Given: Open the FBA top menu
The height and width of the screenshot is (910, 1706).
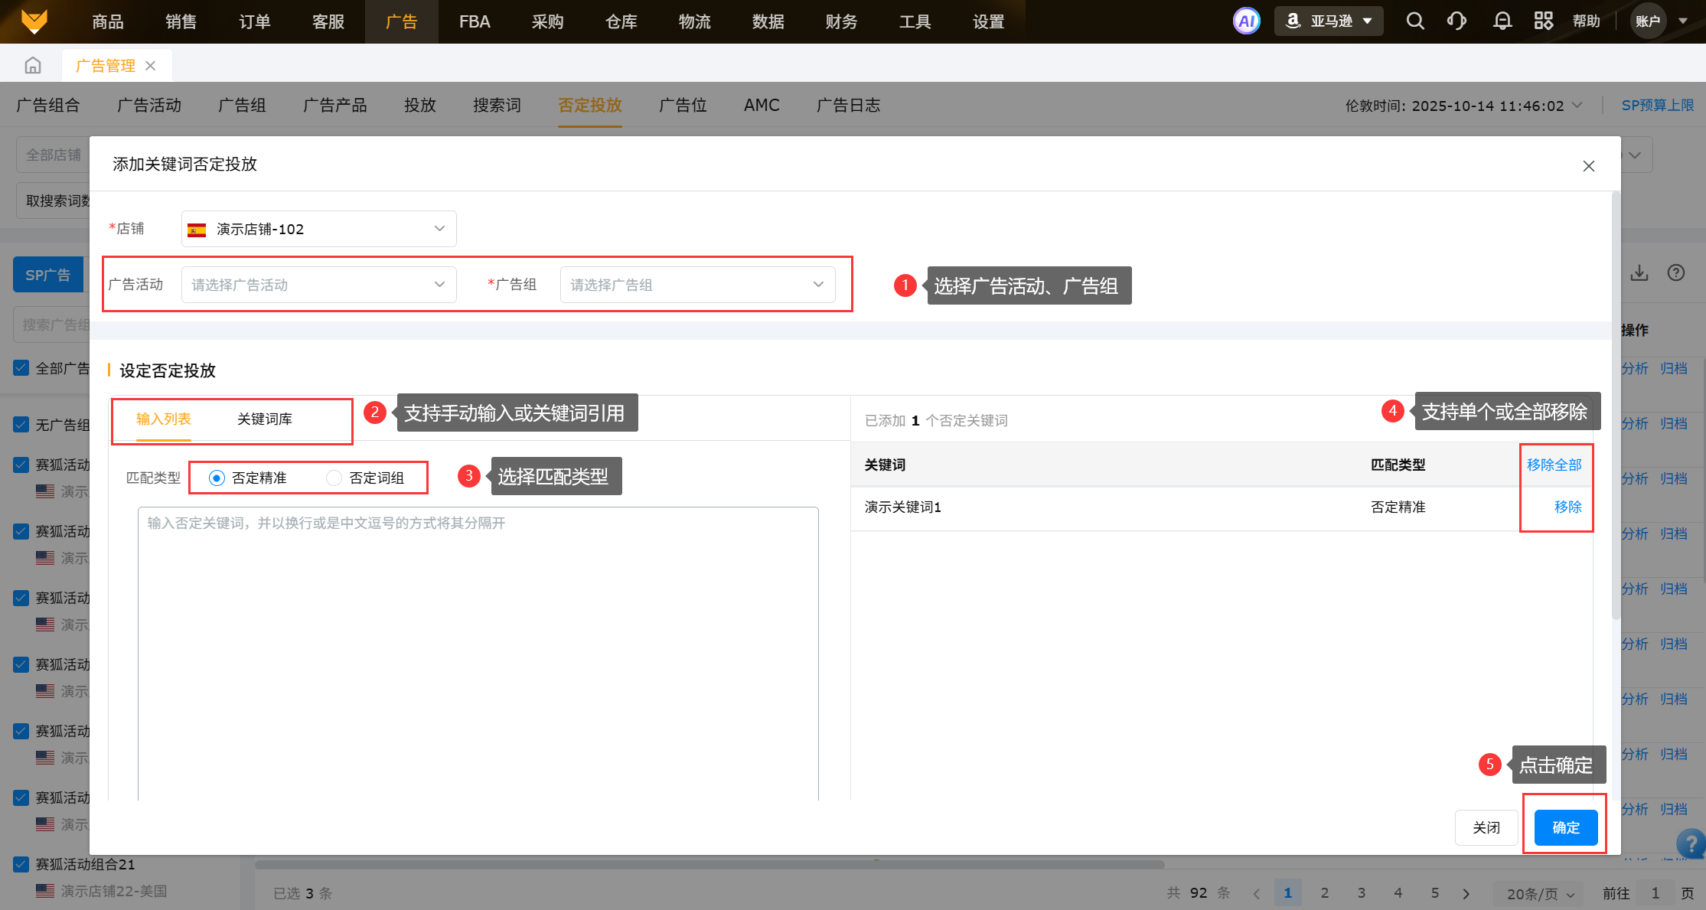Looking at the screenshot, I should click(475, 21).
